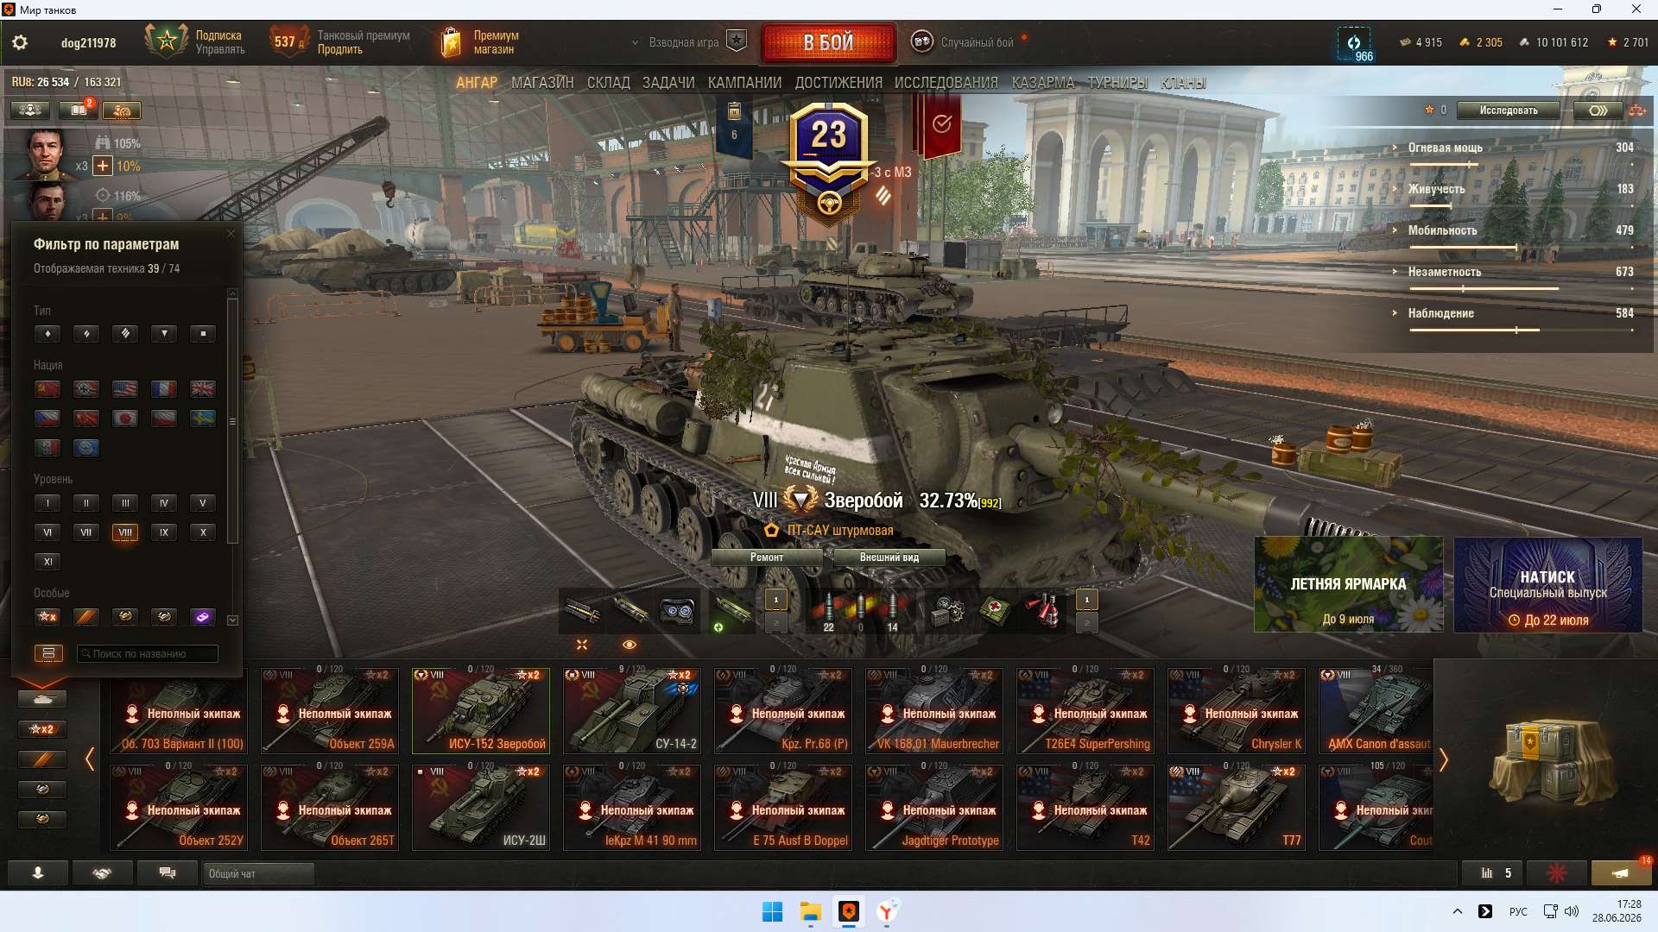Toggle the USA nation flag filter
Viewport: 1658px width, 932px height.
(125, 389)
